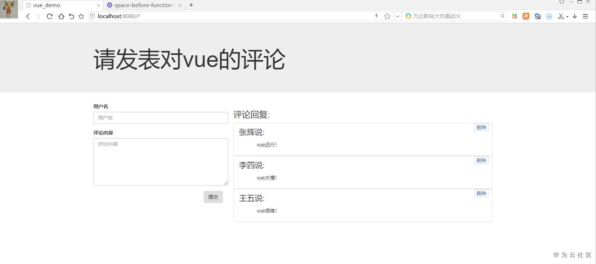Click the blue circle minus extension icon
The image size is (596, 264).
(549, 16)
